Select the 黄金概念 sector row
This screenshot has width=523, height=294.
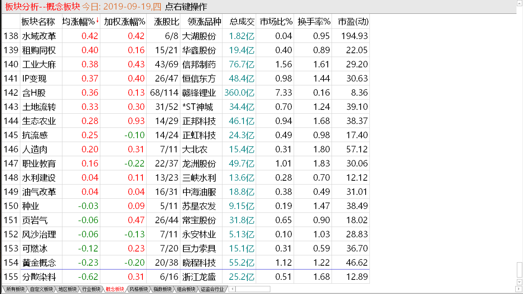click(186, 263)
